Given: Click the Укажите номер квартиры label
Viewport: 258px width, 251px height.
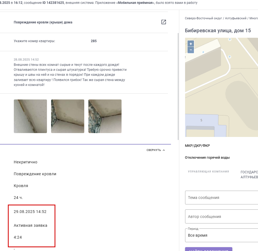Looking at the screenshot, I should [34, 41].
